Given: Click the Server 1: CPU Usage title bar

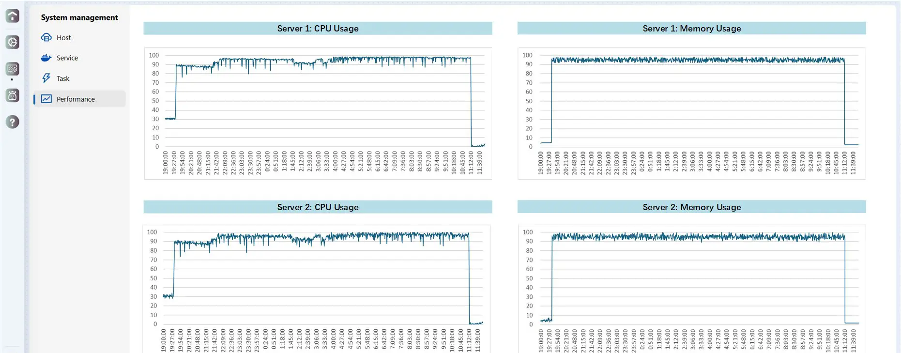Looking at the screenshot, I should 318,29.
